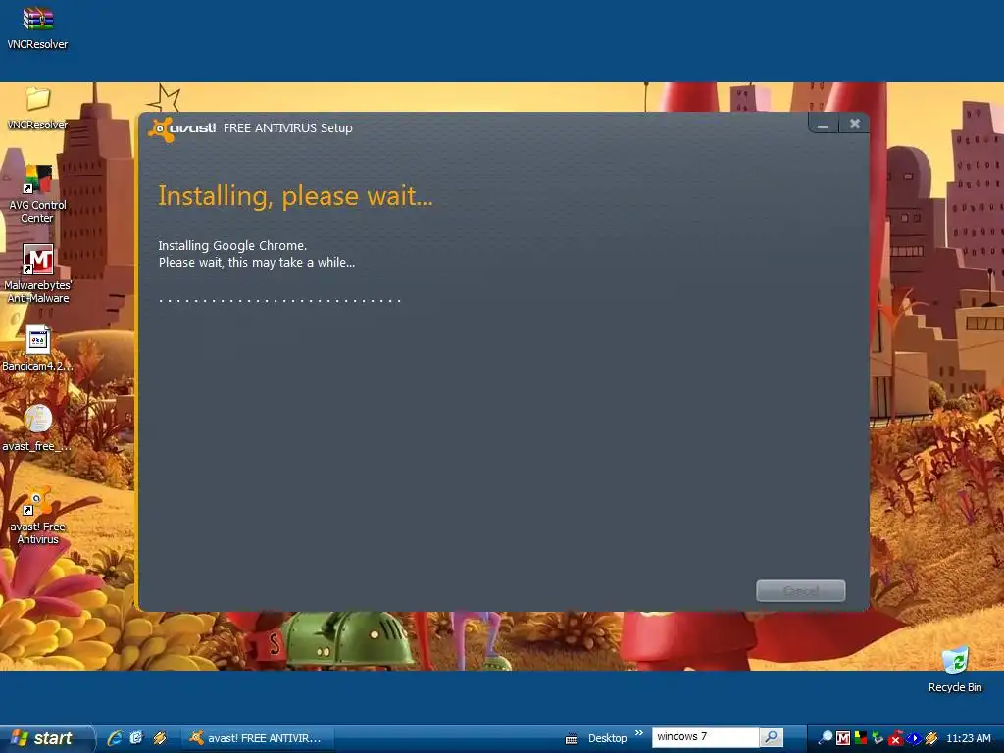Click the 'Installing, please wait...' heading
This screenshot has height=753, width=1004.
point(295,196)
